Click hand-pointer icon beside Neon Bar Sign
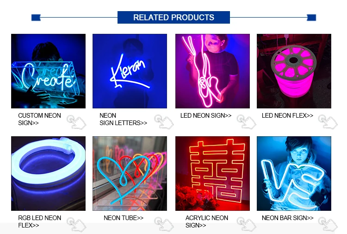347x234 pixels. 328,224
